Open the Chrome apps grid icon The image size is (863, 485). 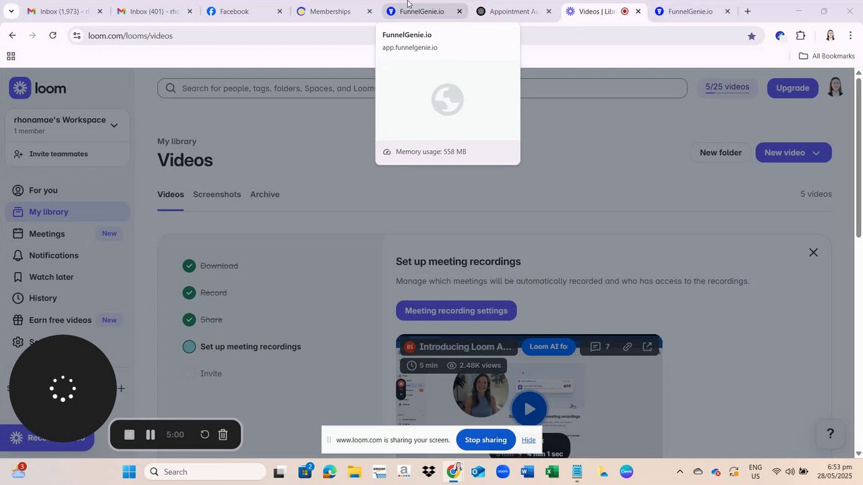pyautogui.click(x=11, y=56)
